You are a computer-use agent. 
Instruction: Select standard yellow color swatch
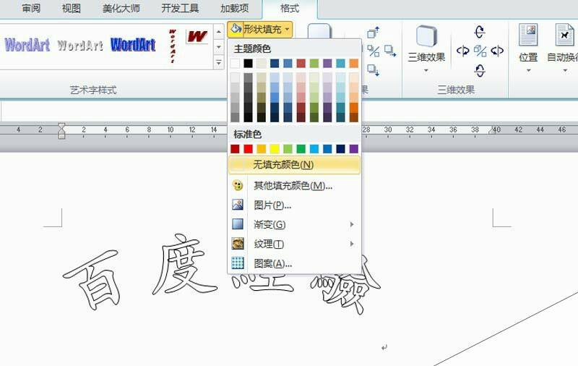[x=275, y=149]
